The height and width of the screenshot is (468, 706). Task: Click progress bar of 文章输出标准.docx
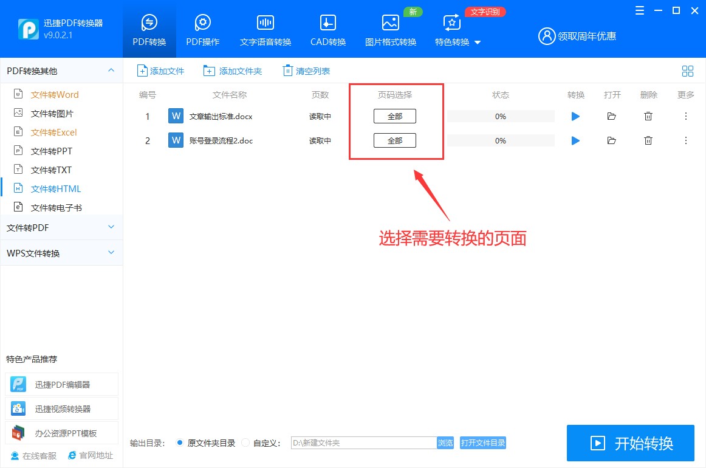tap(501, 116)
